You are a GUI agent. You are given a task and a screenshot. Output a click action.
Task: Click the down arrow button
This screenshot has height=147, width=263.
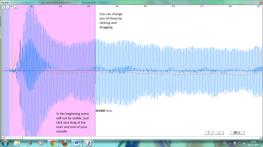point(219,133)
